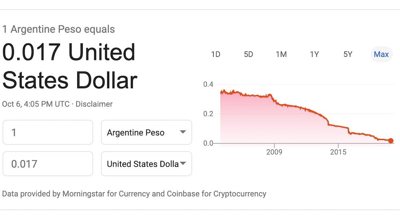
Task: Open the Argentine Peso currency dropdown
Action: point(146,132)
